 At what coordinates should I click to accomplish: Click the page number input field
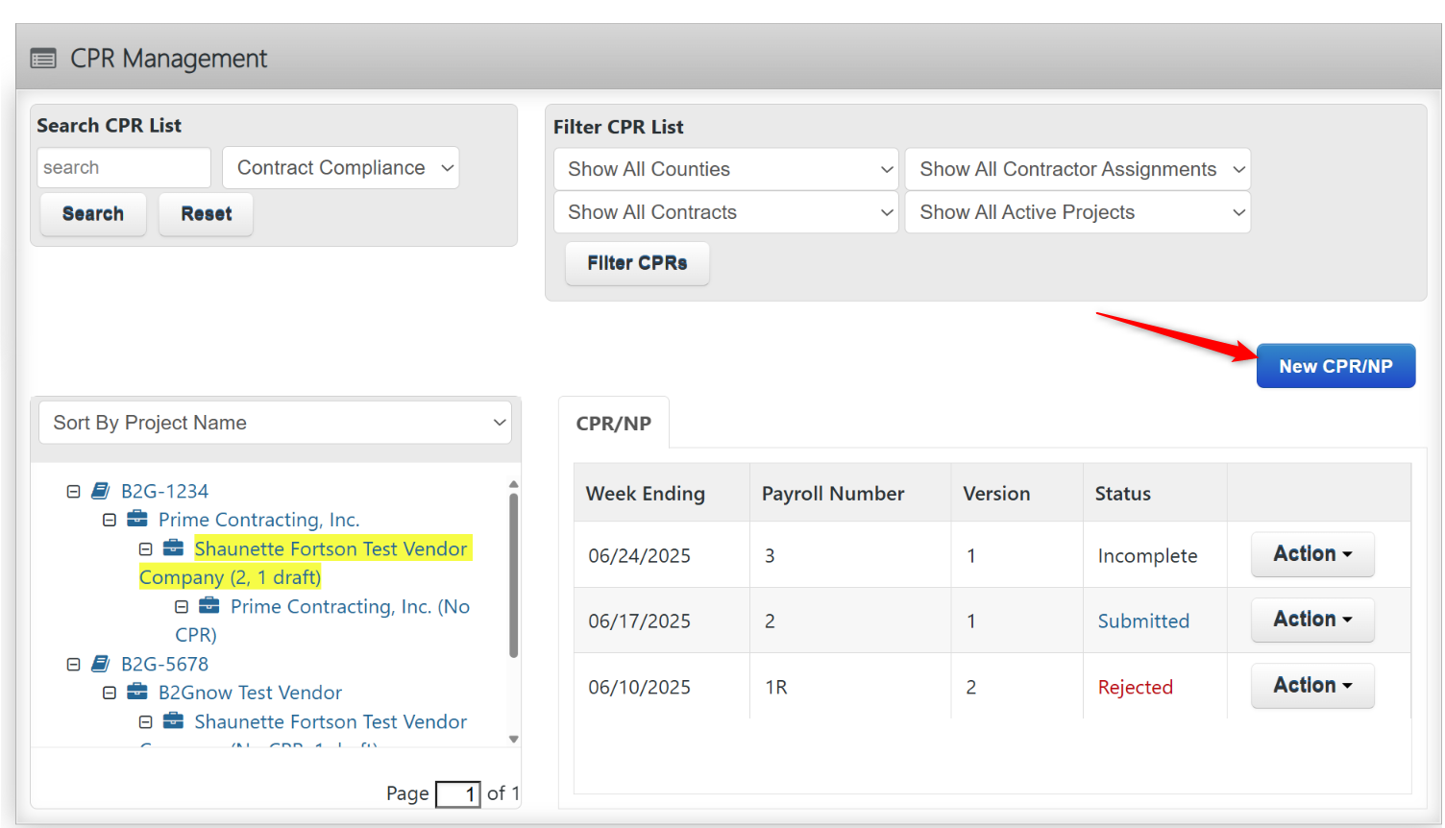tap(458, 793)
